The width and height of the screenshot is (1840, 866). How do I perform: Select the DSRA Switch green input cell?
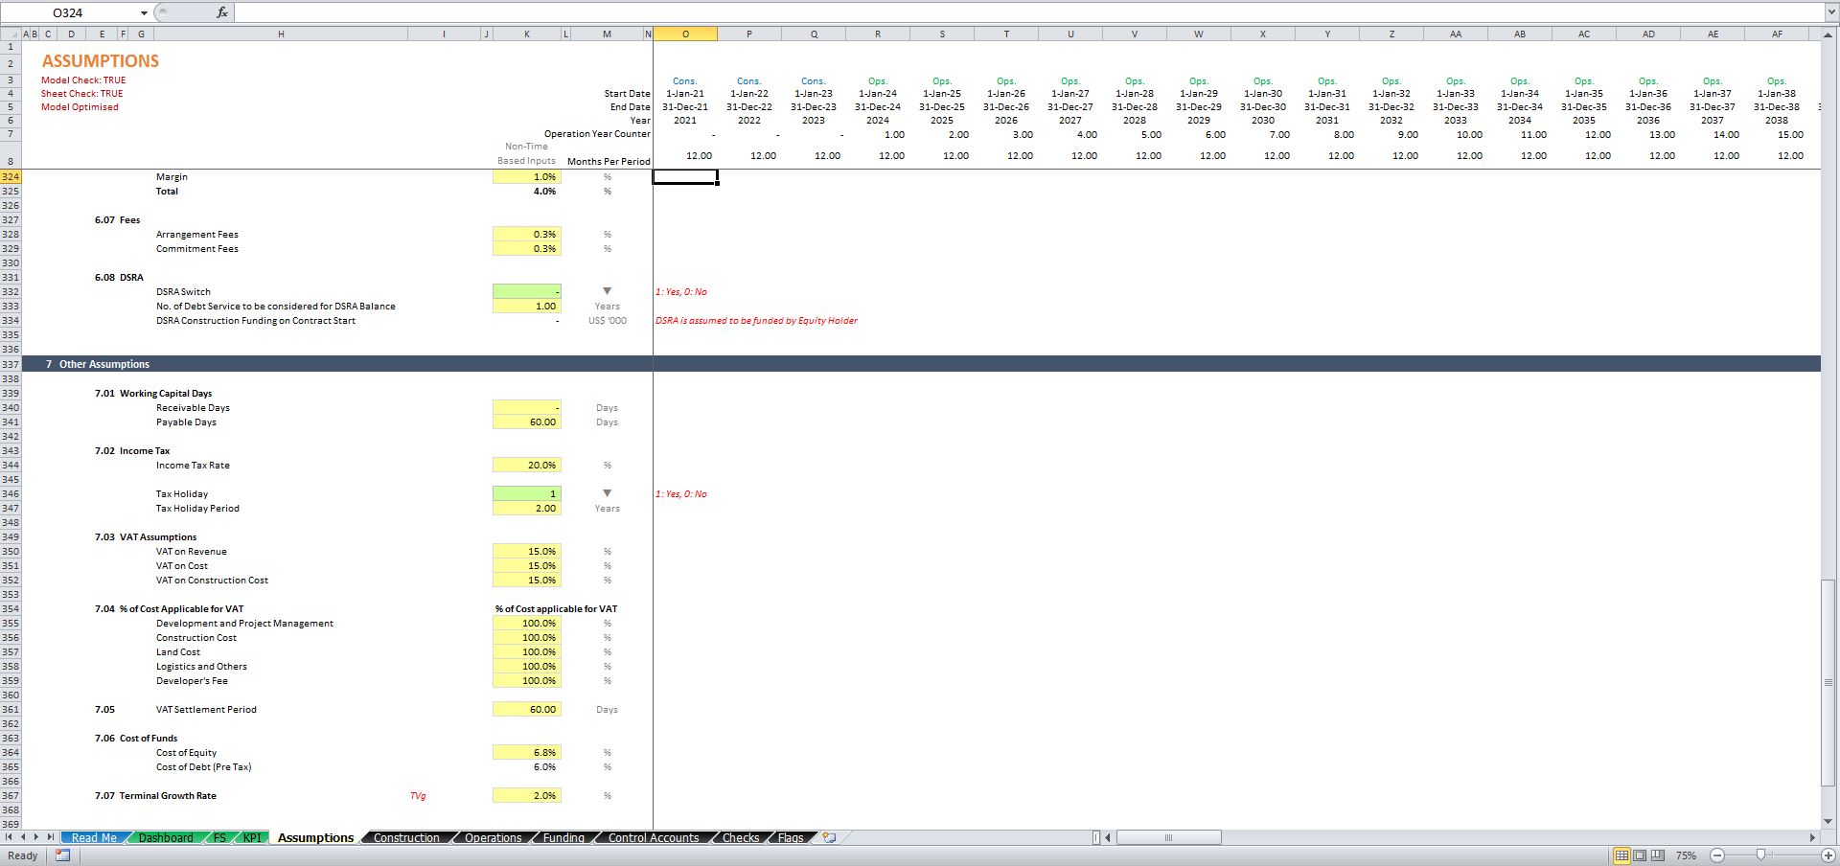click(x=526, y=291)
